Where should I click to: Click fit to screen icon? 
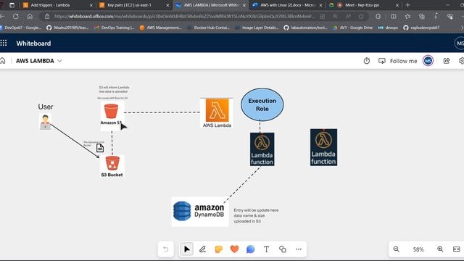pyautogui.click(x=456, y=249)
